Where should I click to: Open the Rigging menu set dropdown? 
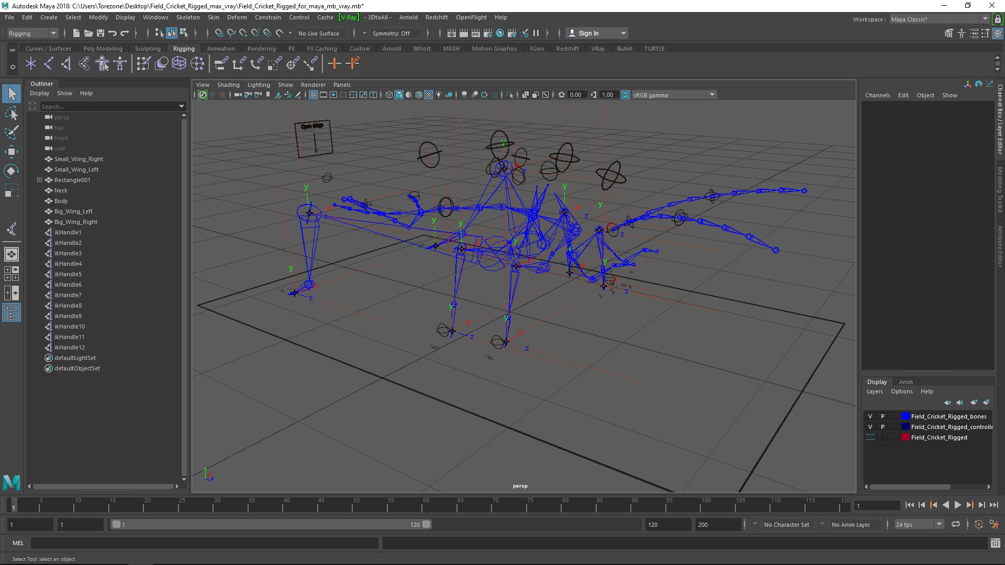point(32,33)
